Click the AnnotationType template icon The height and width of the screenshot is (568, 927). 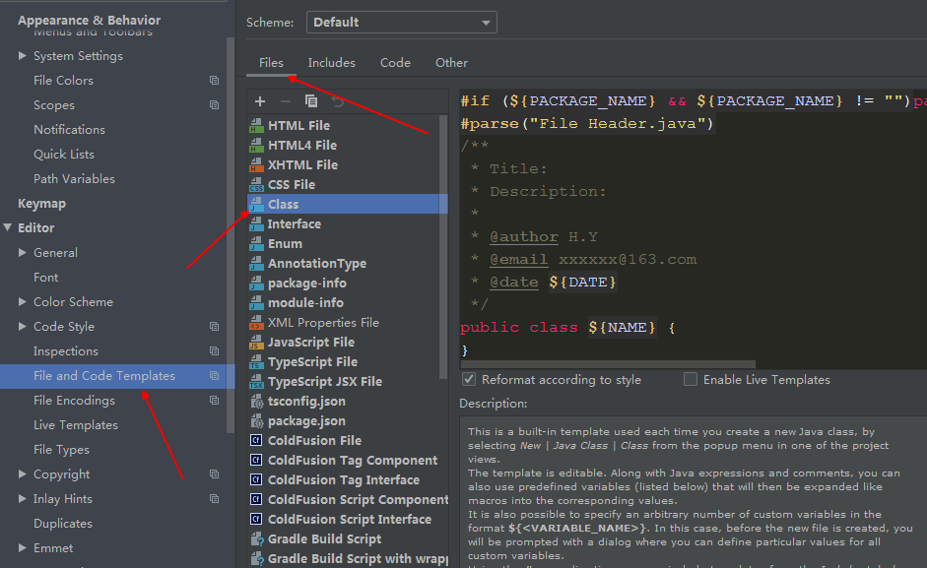[x=256, y=263]
